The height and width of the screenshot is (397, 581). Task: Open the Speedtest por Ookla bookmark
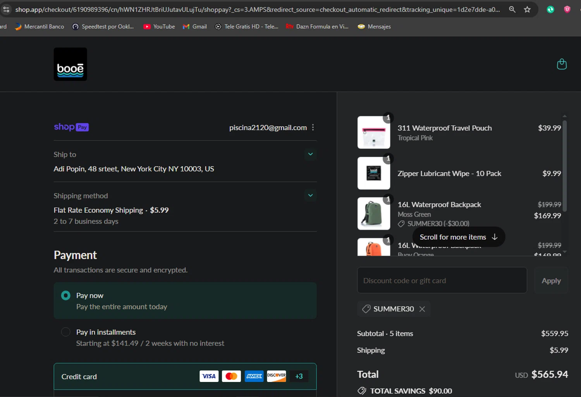pyautogui.click(x=103, y=26)
